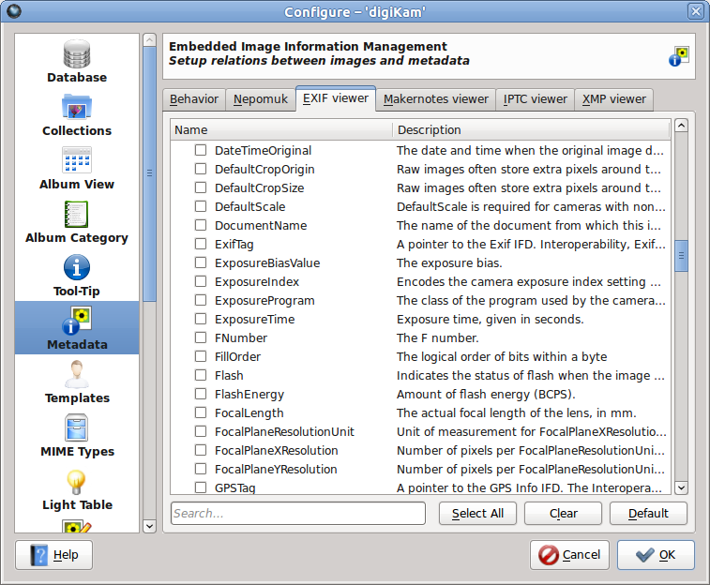Enable the Flash tag checkbox
710x585 pixels.
(201, 375)
